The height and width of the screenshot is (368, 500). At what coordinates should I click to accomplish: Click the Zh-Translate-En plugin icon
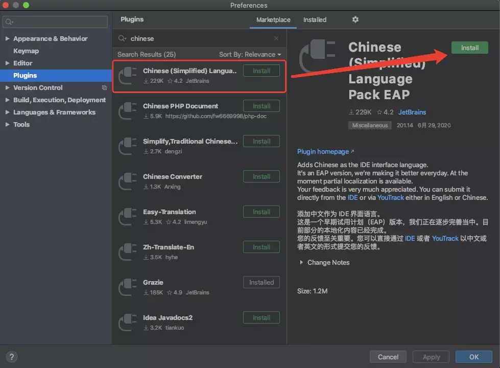click(128, 252)
